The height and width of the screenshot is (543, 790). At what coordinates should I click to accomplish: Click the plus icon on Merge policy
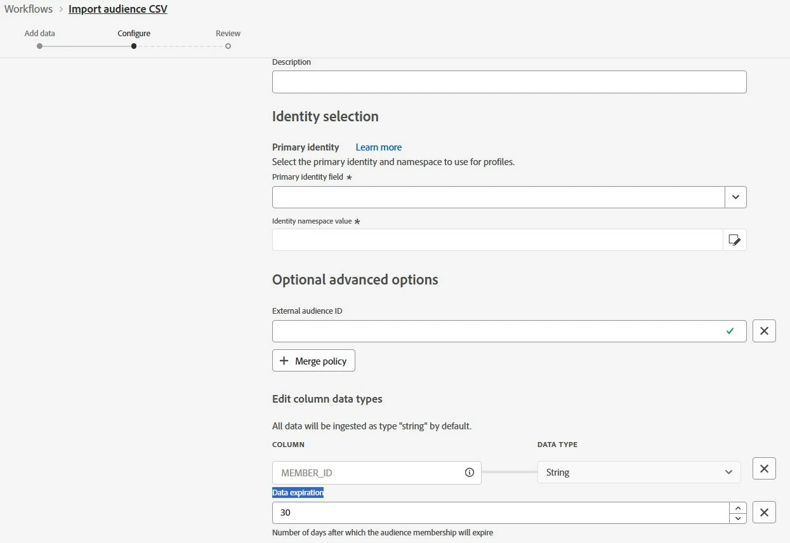(x=284, y=361)
